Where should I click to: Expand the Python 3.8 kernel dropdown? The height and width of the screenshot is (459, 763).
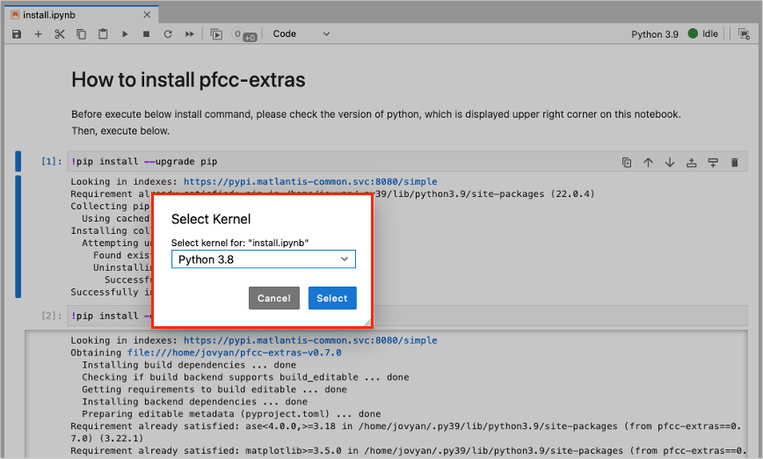(263, 259)
